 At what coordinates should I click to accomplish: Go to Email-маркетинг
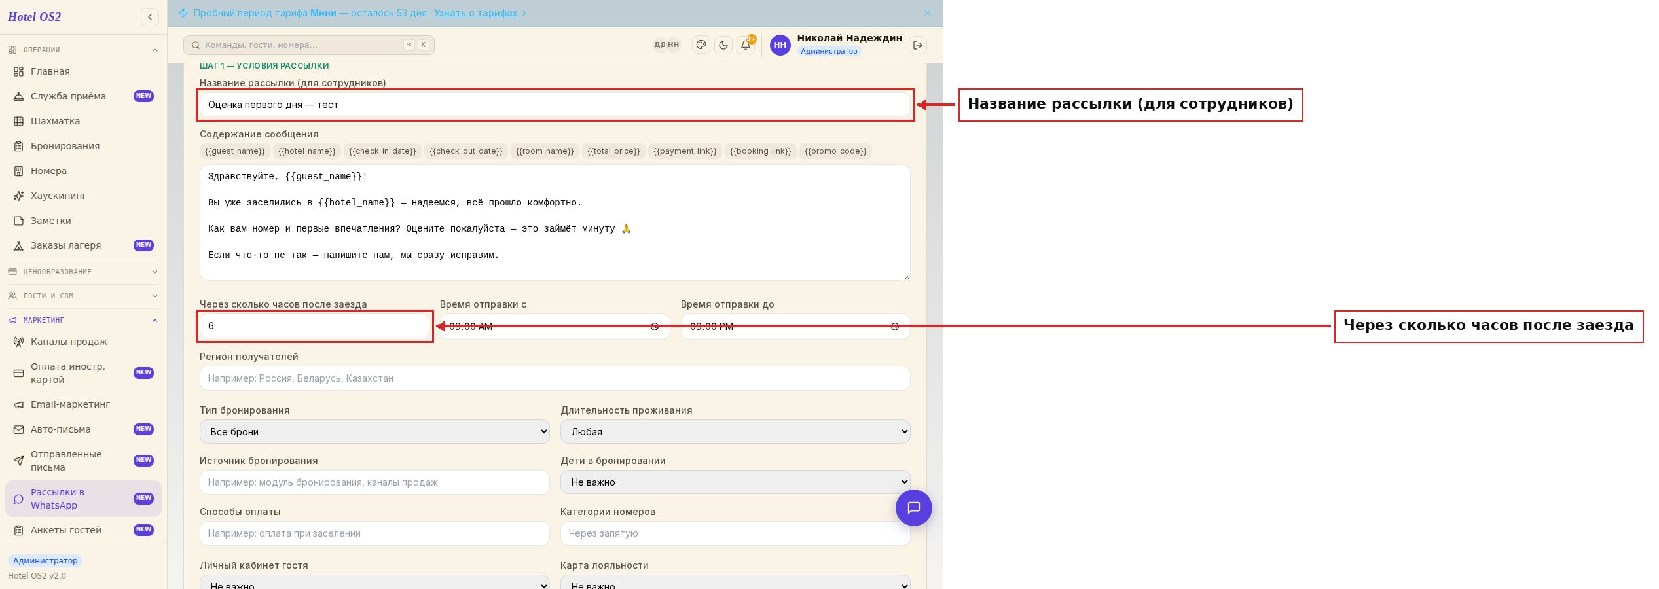click(83, 404)
